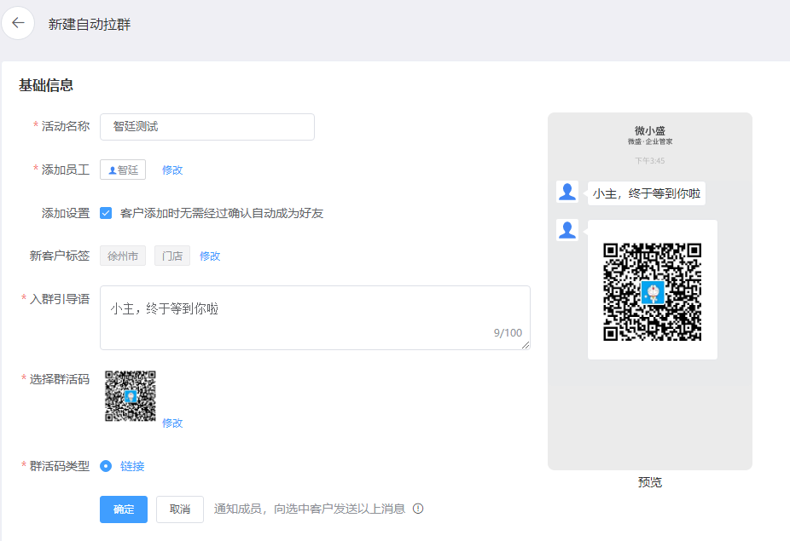Click the info icon beside the notification hint

418,509
